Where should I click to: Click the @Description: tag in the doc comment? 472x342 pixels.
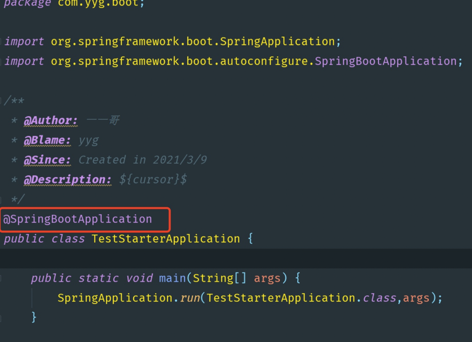[x=68, y=180]
